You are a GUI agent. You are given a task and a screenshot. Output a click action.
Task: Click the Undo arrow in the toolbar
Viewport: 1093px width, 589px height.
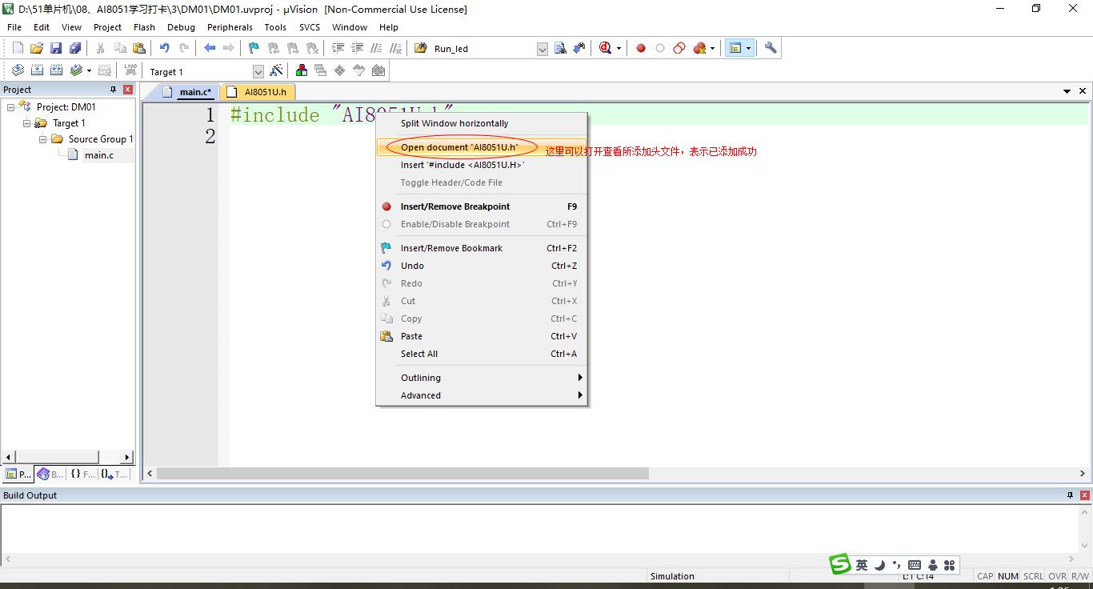pyautogui.click(x=164, y=48)
